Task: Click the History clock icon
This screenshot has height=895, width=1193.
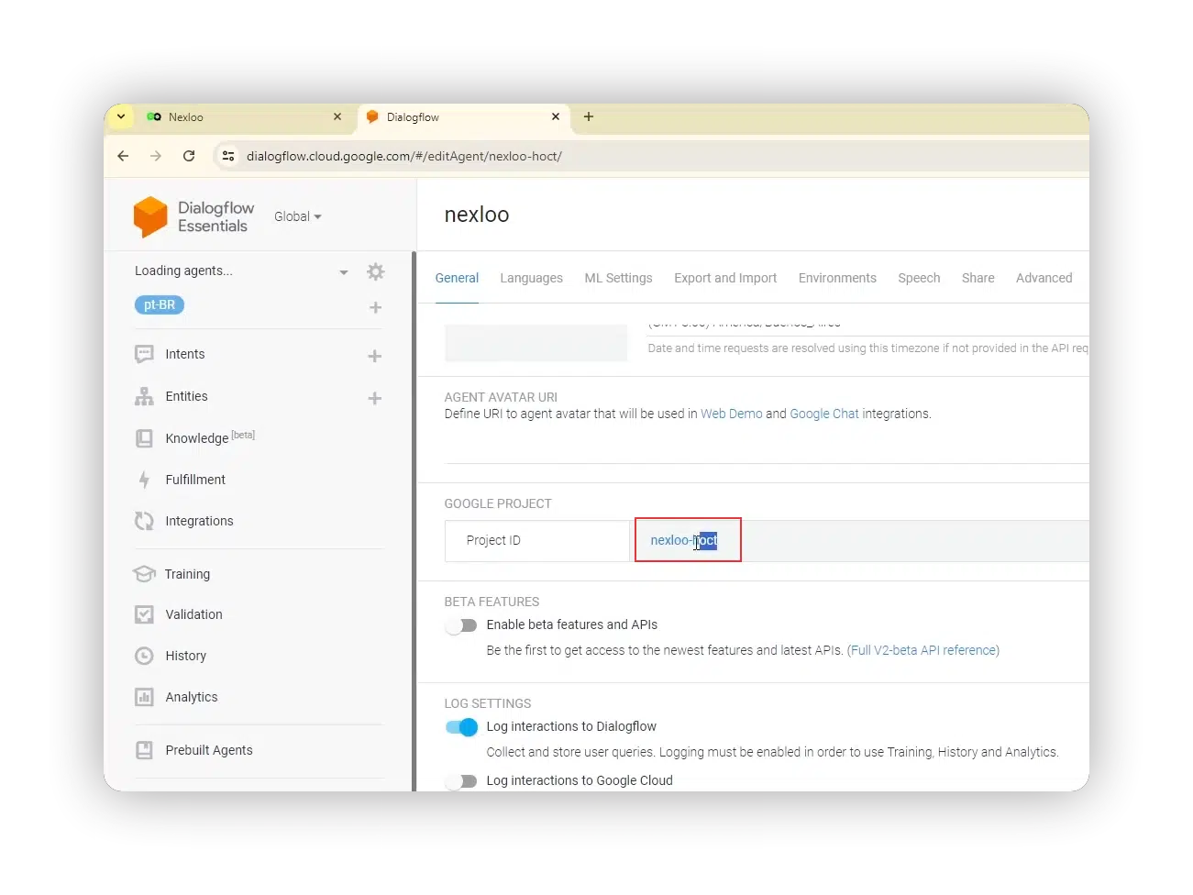Action: point(144,656)
